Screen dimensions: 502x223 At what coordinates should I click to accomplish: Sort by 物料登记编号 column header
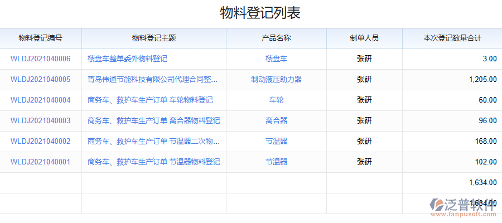(x=40, y=38)
